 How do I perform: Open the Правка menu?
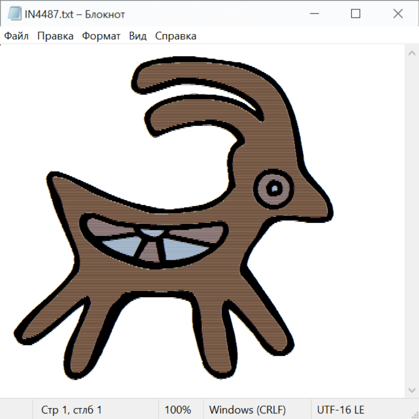(55, 36)
